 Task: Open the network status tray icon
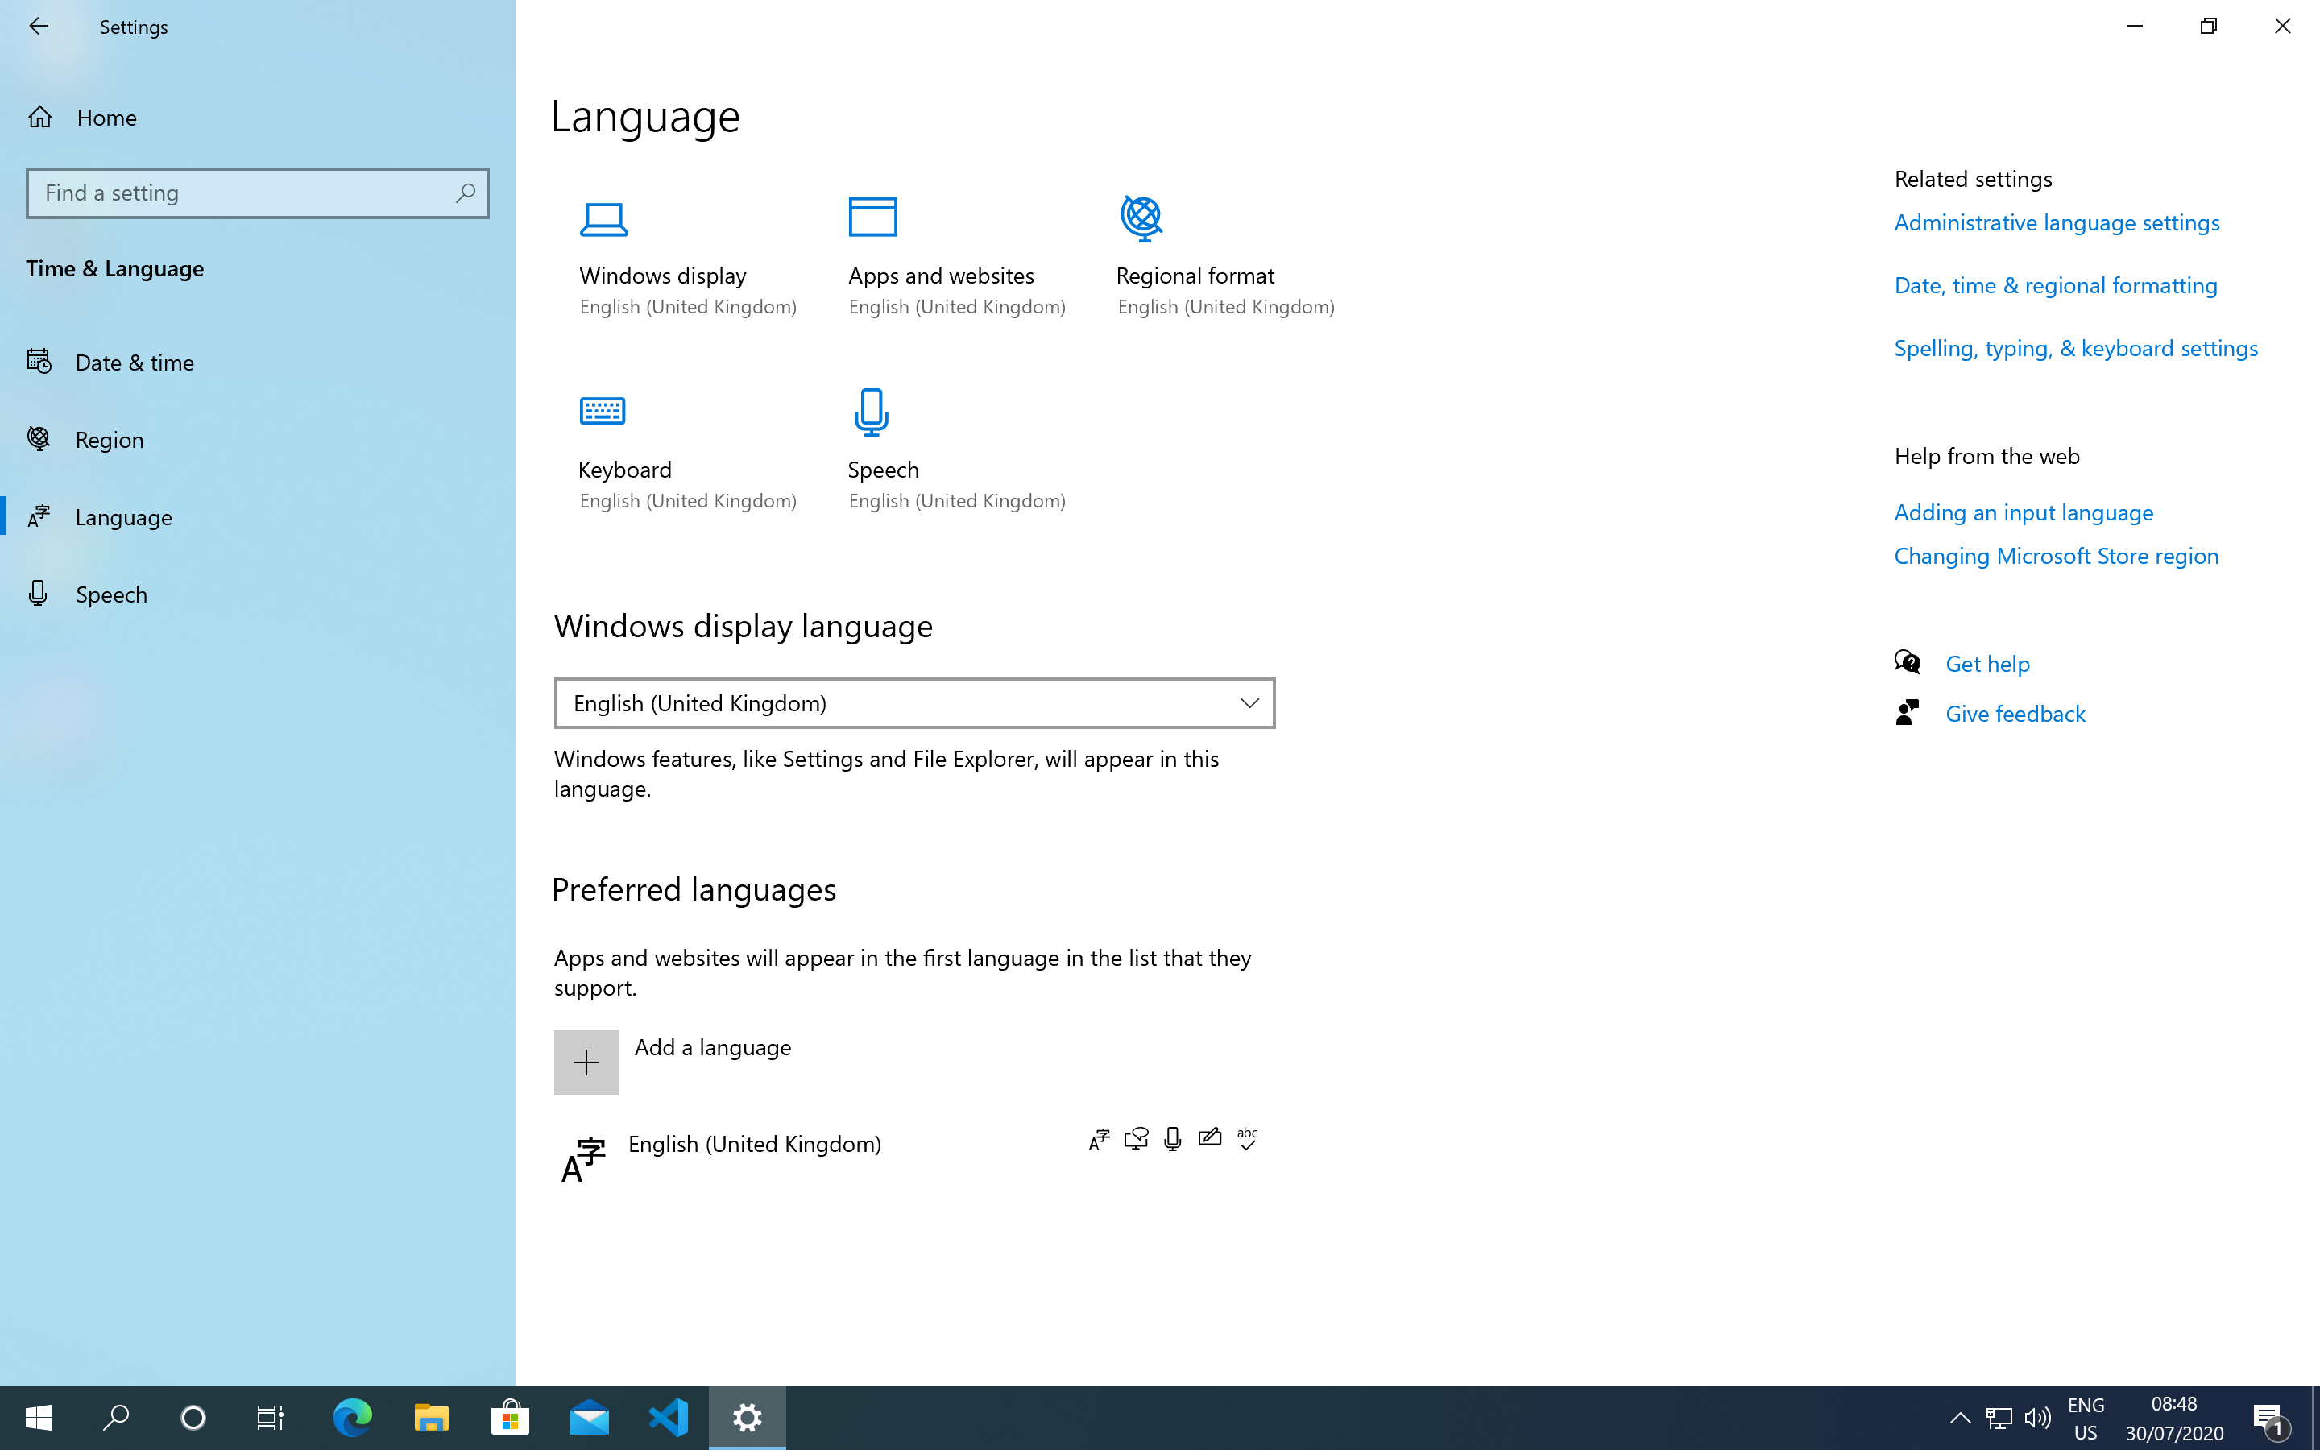[1999, 1418]
